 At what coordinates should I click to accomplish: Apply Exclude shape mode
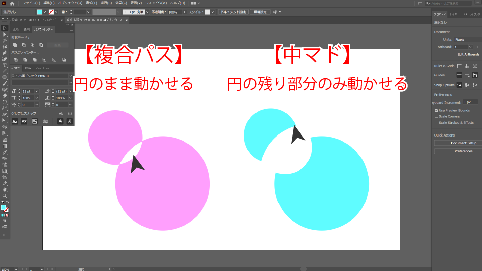point(41,45)
